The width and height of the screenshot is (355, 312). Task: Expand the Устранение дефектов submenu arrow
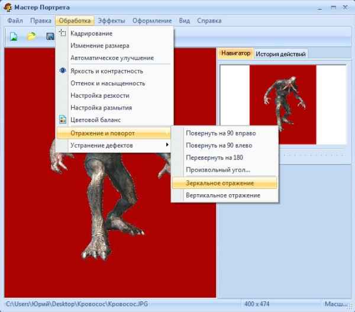tap(167, 145)
